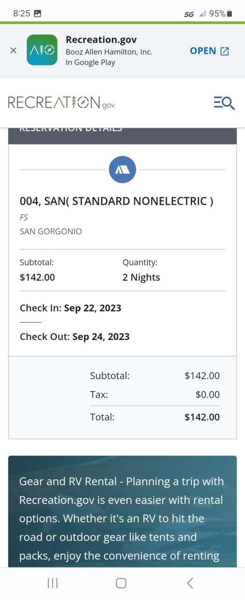Screen dimensions: 245x600
Task: Tap the 2 Nights quantity text
Action: tap(141, 277)
